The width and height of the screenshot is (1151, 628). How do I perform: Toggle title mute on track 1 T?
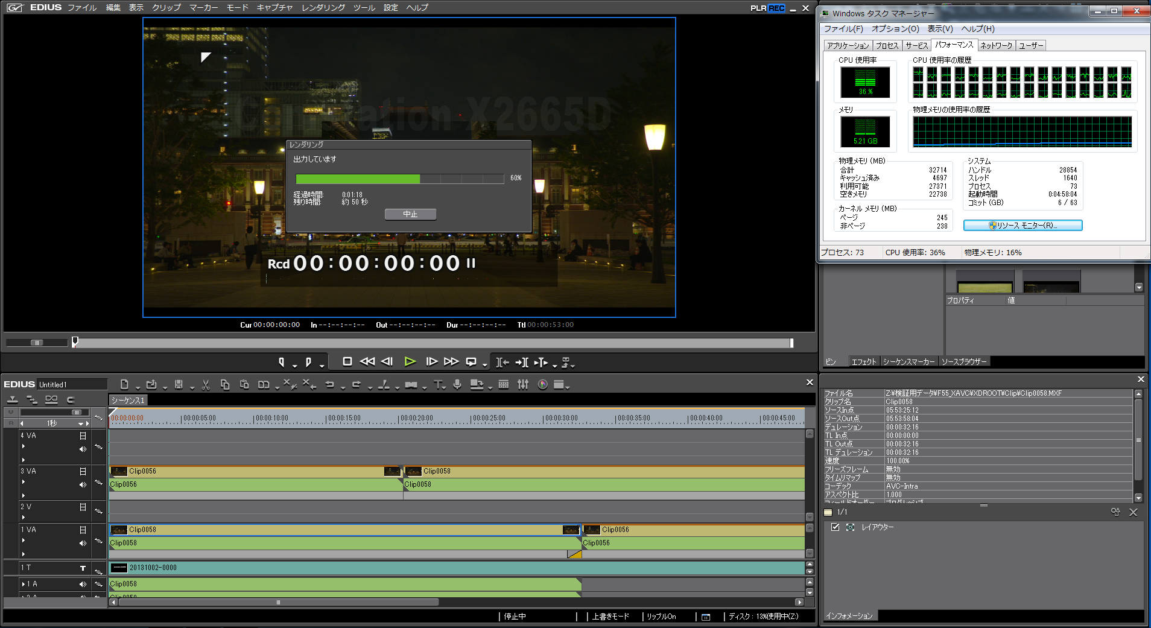(83, 568)
